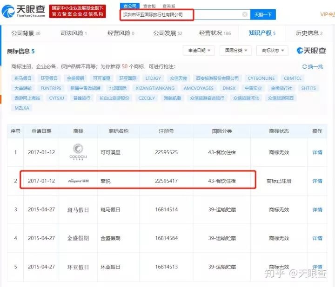
Task: Expand the 商标状态 filter dropdown
Action: (x=272, y=51)
